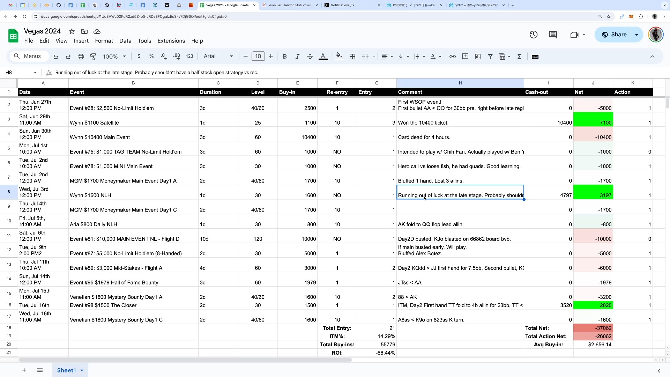Click the Insert comment icon
The height and width of the screenshot is (377, 670).
click(x=465, y=57)
